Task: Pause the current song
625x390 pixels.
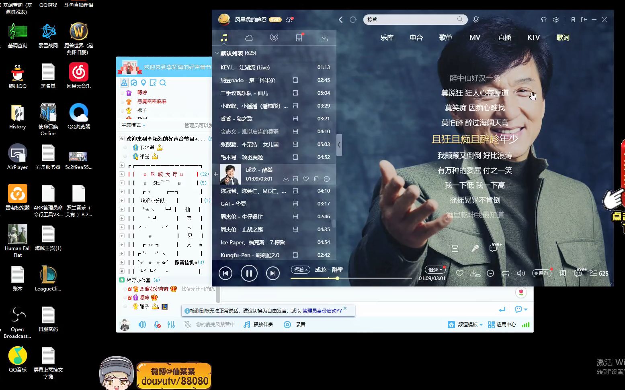Action: coord(249,274)
